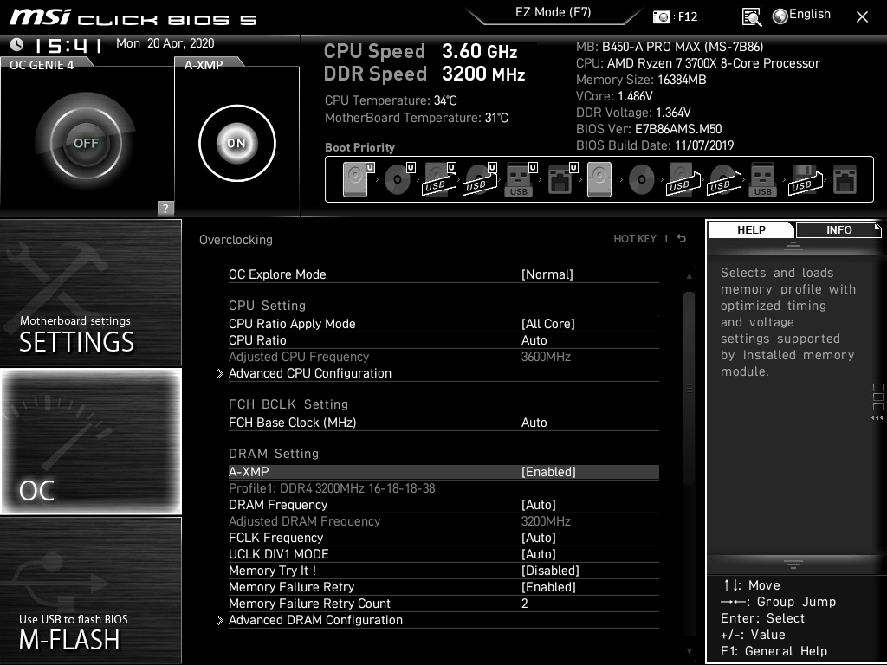Click the question mark help icon under OC Genie
Screen dimensions: 887x665
point(165,208)
